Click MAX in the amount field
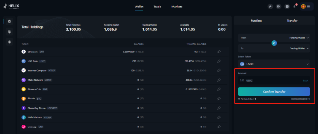The height and width of the screenshot is (134, 318). coord(306,81)
